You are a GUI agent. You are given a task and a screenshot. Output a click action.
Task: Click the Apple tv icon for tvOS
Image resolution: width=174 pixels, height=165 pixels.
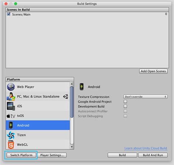click(11, 116)
